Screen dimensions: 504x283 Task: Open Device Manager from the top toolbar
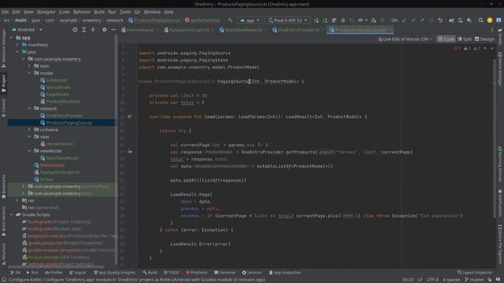point(460,20)
